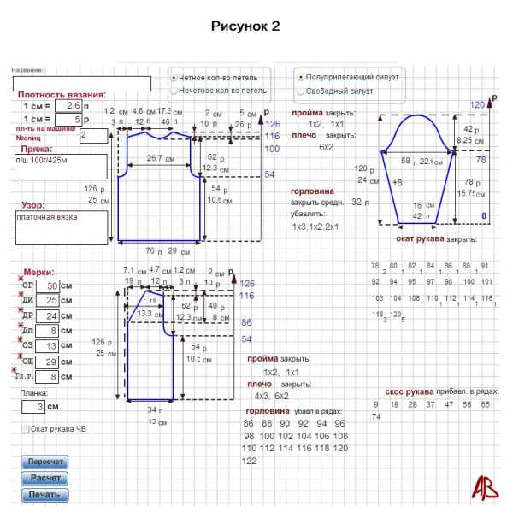Click the 'Печать' print button
Image resolution: width=513 pixels, height=512 pixels.
click(44, 494)
